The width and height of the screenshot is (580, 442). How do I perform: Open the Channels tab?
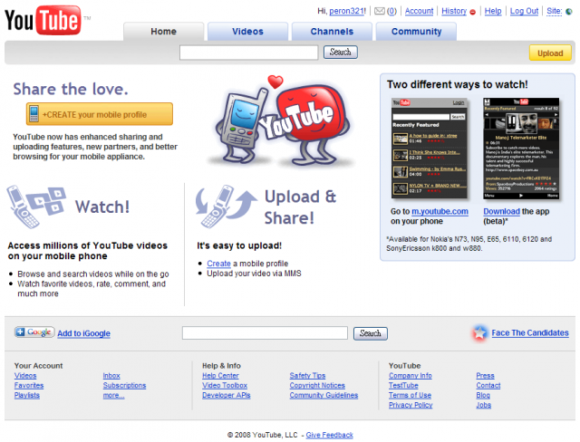coord(332,32)
